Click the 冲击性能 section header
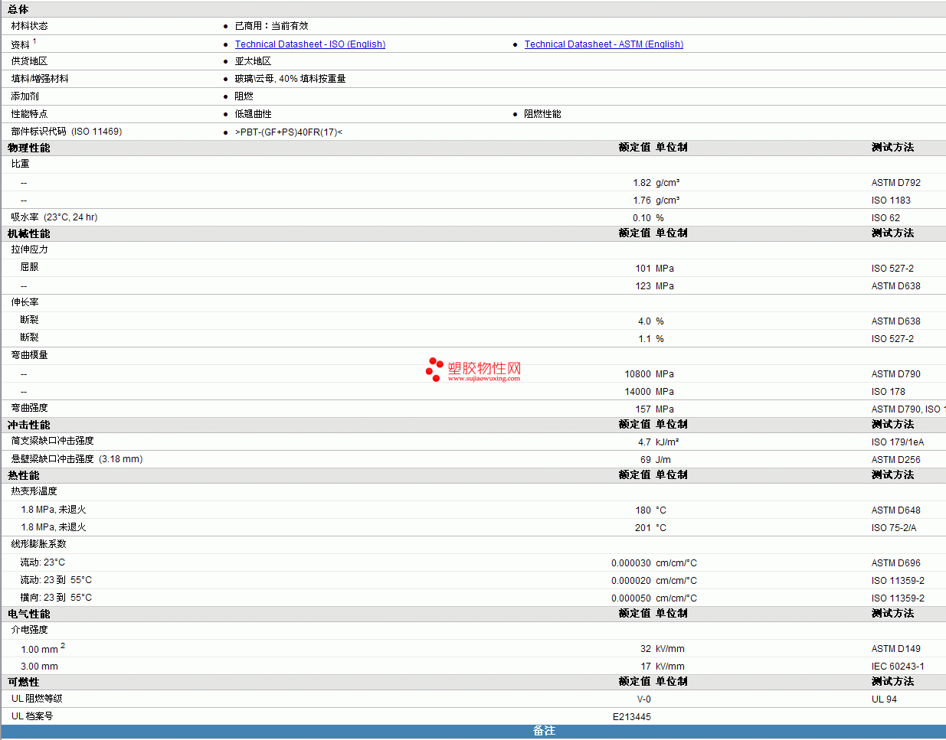The height and width of the screenshot is (740, 946). (x=29, y=425)
